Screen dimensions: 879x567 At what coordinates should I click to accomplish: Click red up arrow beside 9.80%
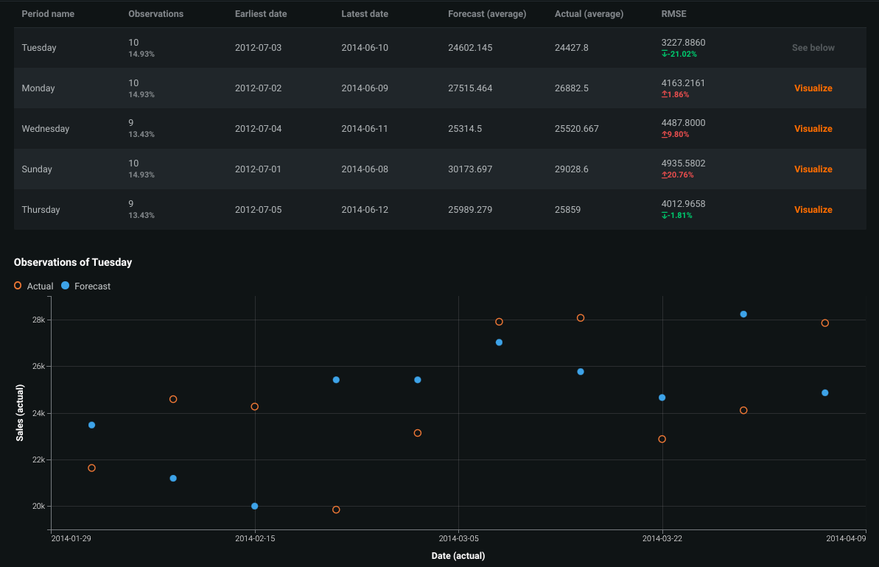[665, 135]
